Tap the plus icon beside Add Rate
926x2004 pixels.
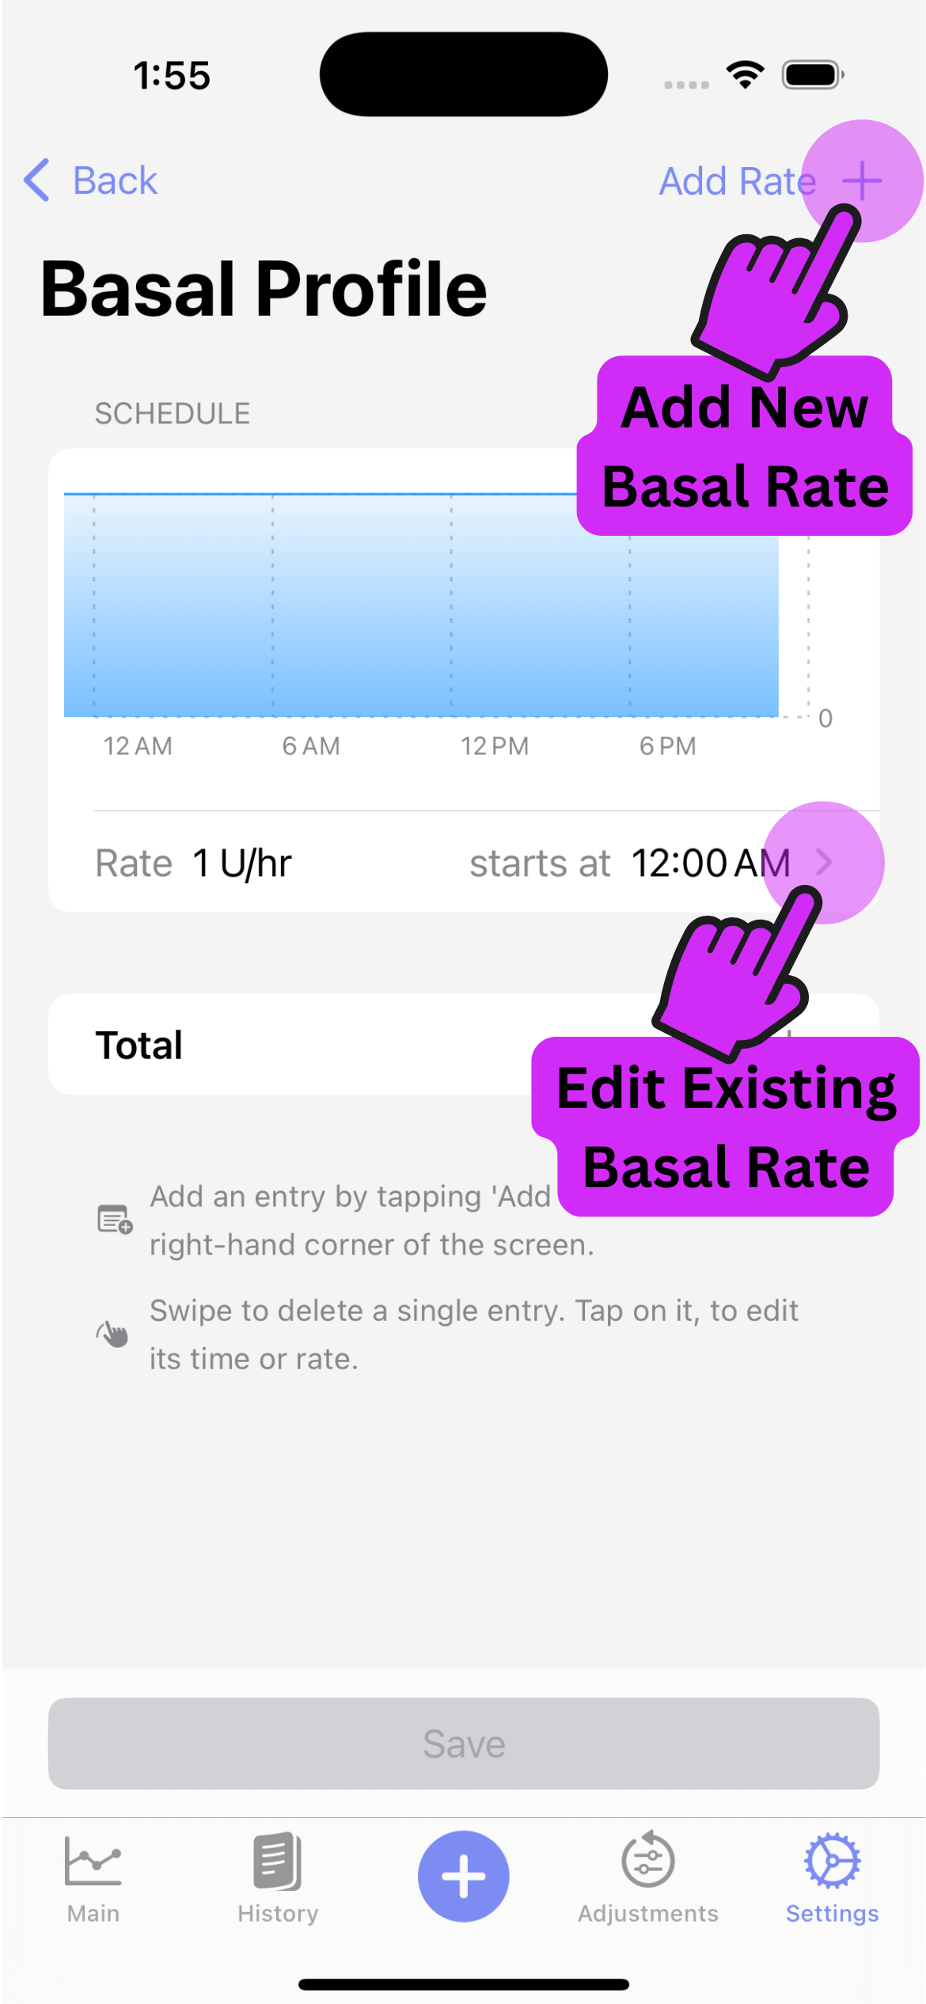pyautogui.click(x=862, y=181)
